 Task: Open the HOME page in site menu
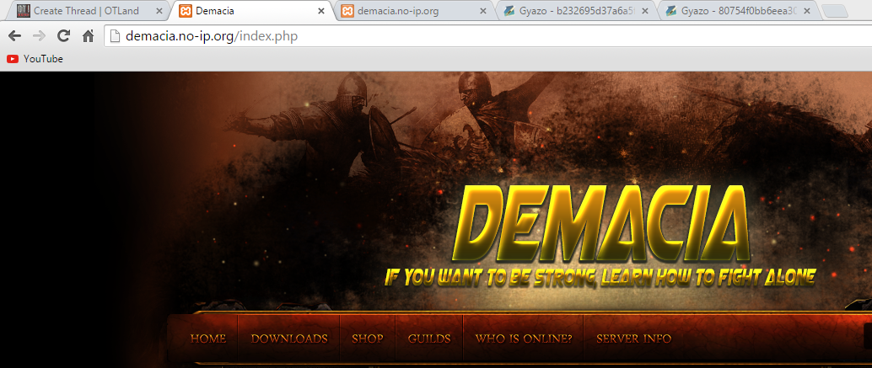[x=208, y=339]
